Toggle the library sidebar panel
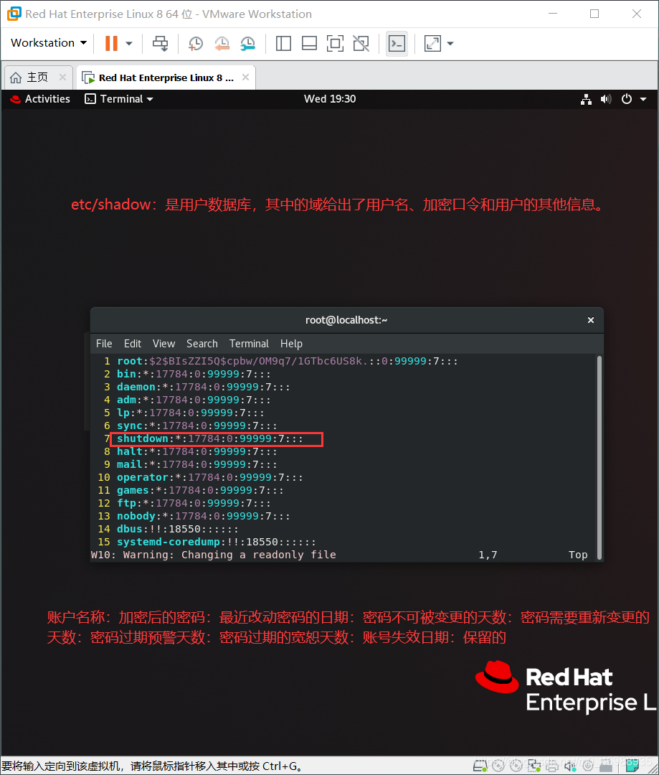The image size is (659, 775). click(x=283, y=44)
